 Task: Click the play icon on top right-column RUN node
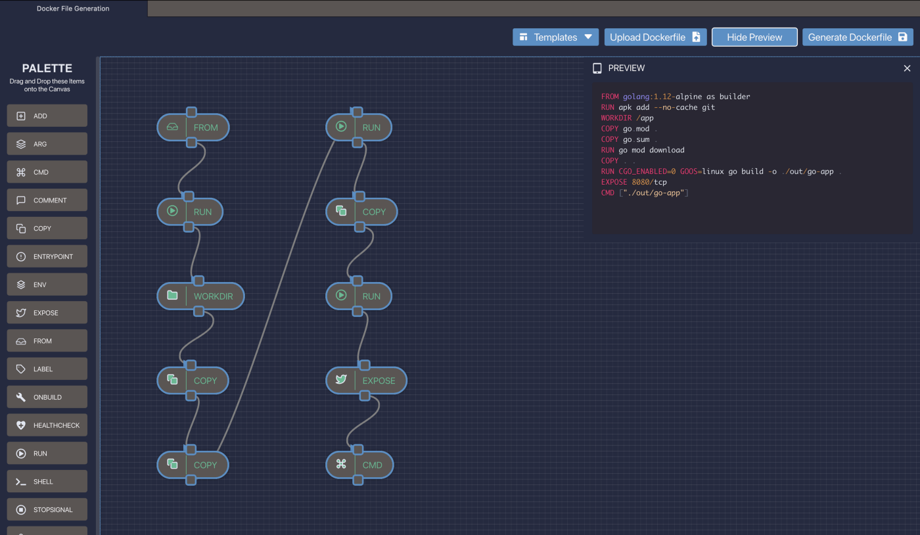[x=341, y=127]
